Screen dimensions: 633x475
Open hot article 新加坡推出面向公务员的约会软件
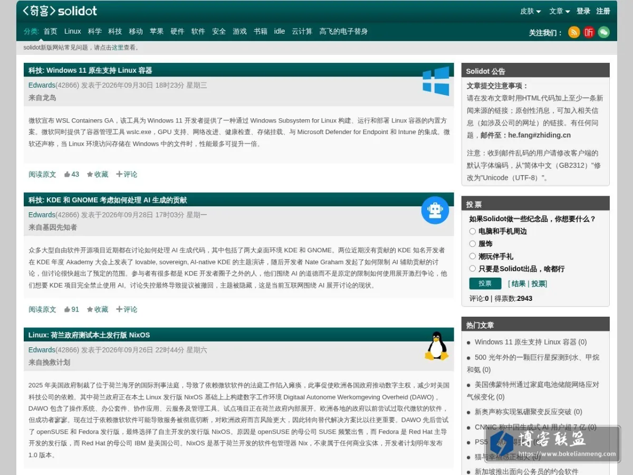(x=526, y=471)
